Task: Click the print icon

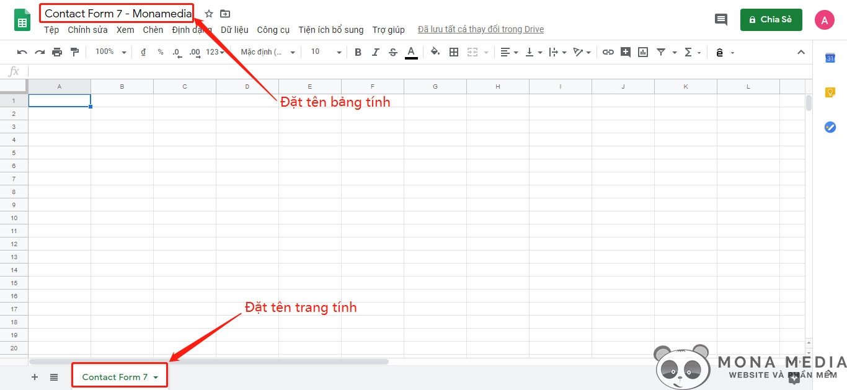Action: tap(57, 52)
